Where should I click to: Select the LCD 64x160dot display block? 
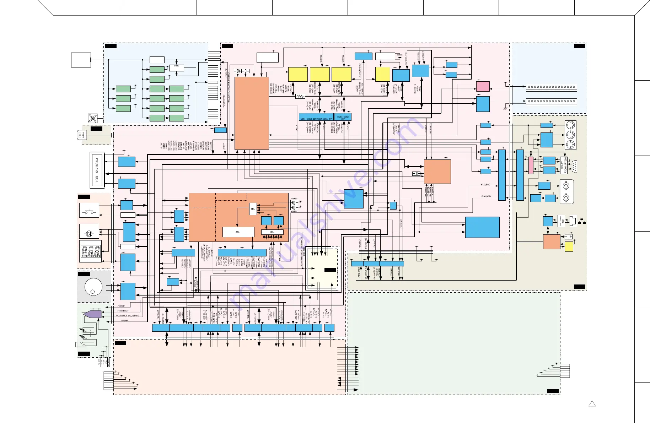pos(97,170)
